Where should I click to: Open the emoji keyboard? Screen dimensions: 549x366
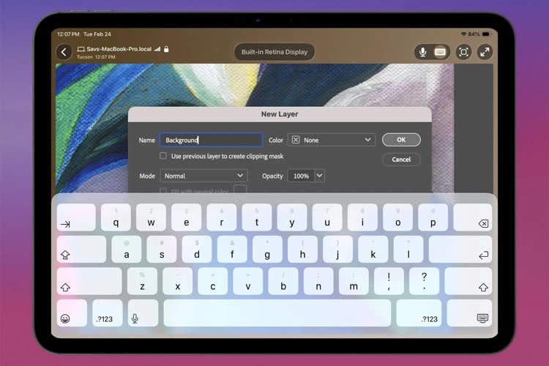[65, 318]
